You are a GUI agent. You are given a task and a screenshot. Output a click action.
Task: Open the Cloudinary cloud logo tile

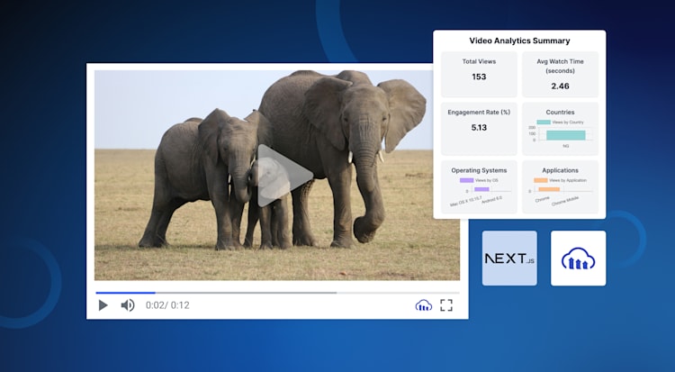[578, 259]
